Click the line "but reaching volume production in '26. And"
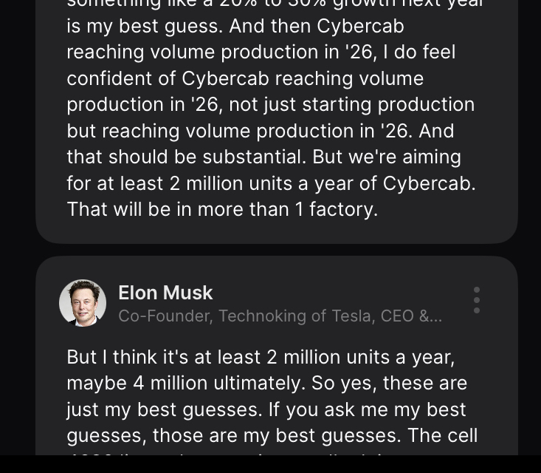Viewport: 541px width, 473px height. point(261,131)
